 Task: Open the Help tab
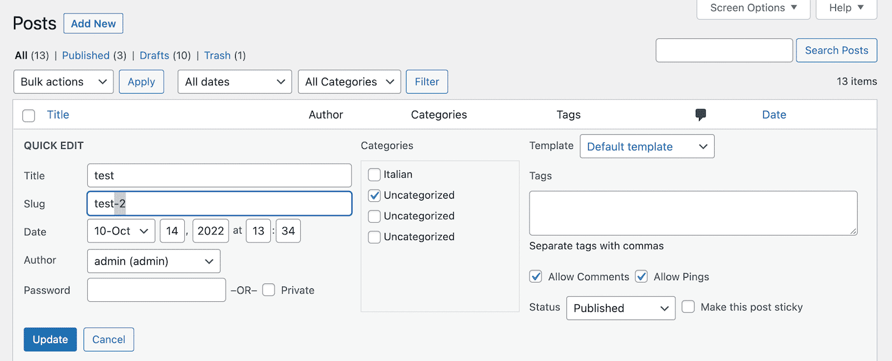(846, 8)
